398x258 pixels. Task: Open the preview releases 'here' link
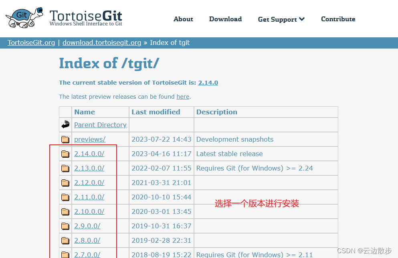pyautogui.click(x=183, y=97)
